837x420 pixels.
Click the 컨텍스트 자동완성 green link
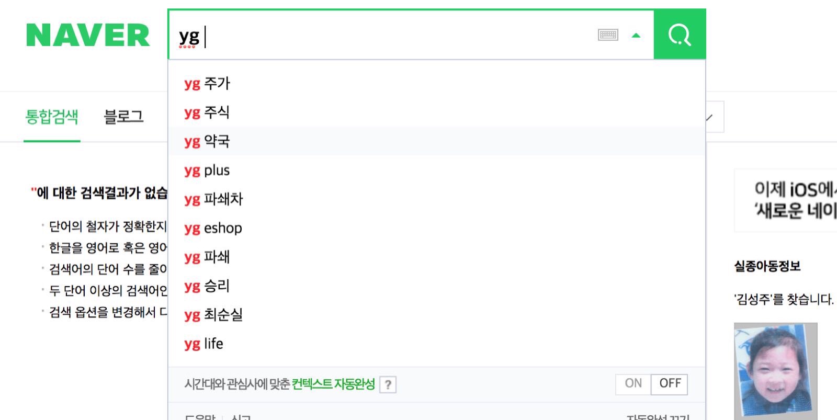(333, 384)
